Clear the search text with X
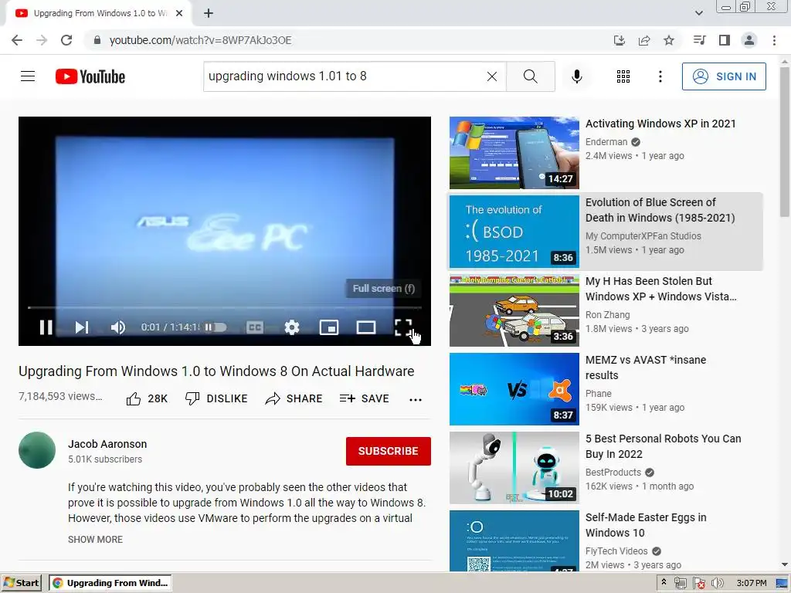 tap(492, 76)
